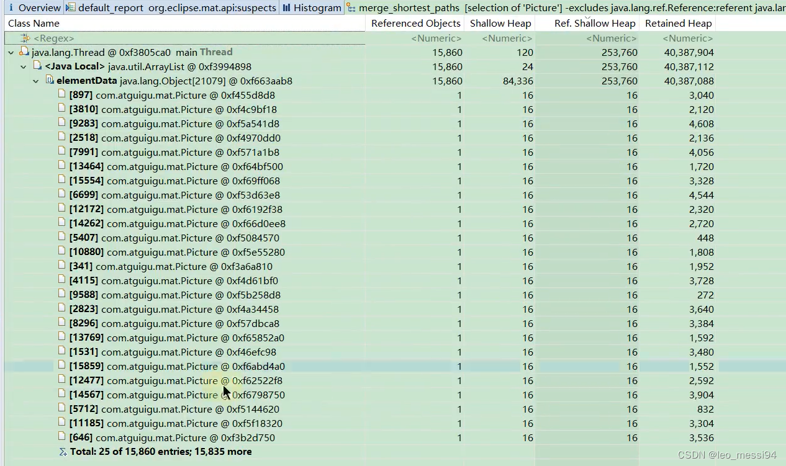Select the merge_shortest_paths tab
The image size is (786, 466).
click(x=565, y=8)
